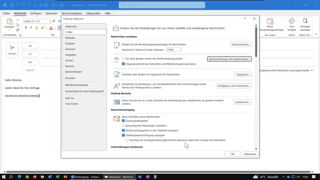
Task: Click the dialog vertical scrollbar thumb
Action: point(256,42)
